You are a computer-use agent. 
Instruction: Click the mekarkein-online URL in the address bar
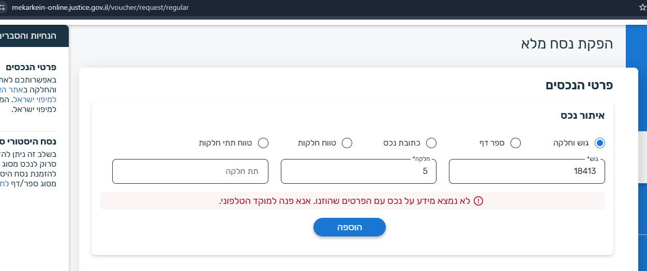[x=100, y=8]
